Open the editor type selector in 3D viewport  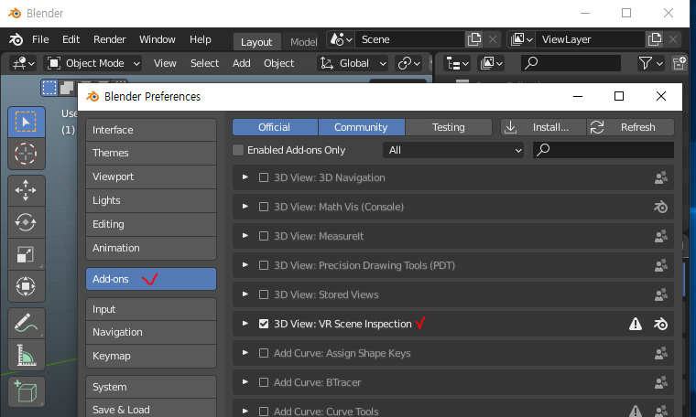tap(24, 63)
